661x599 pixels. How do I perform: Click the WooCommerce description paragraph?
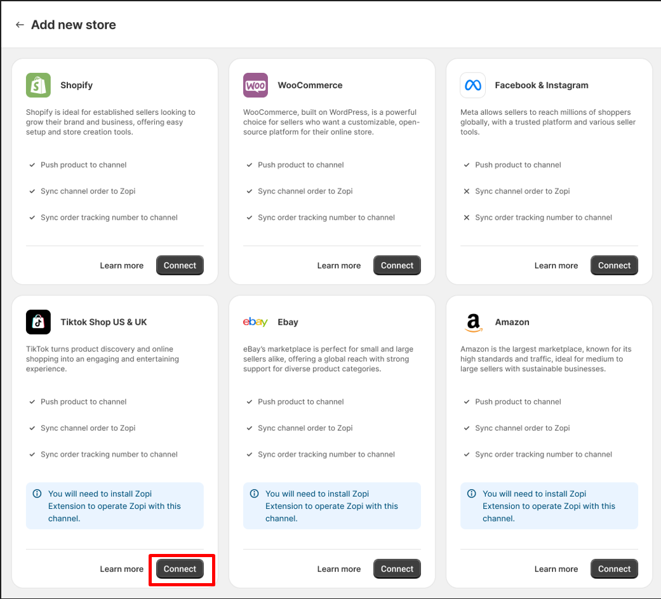(331, 122)
